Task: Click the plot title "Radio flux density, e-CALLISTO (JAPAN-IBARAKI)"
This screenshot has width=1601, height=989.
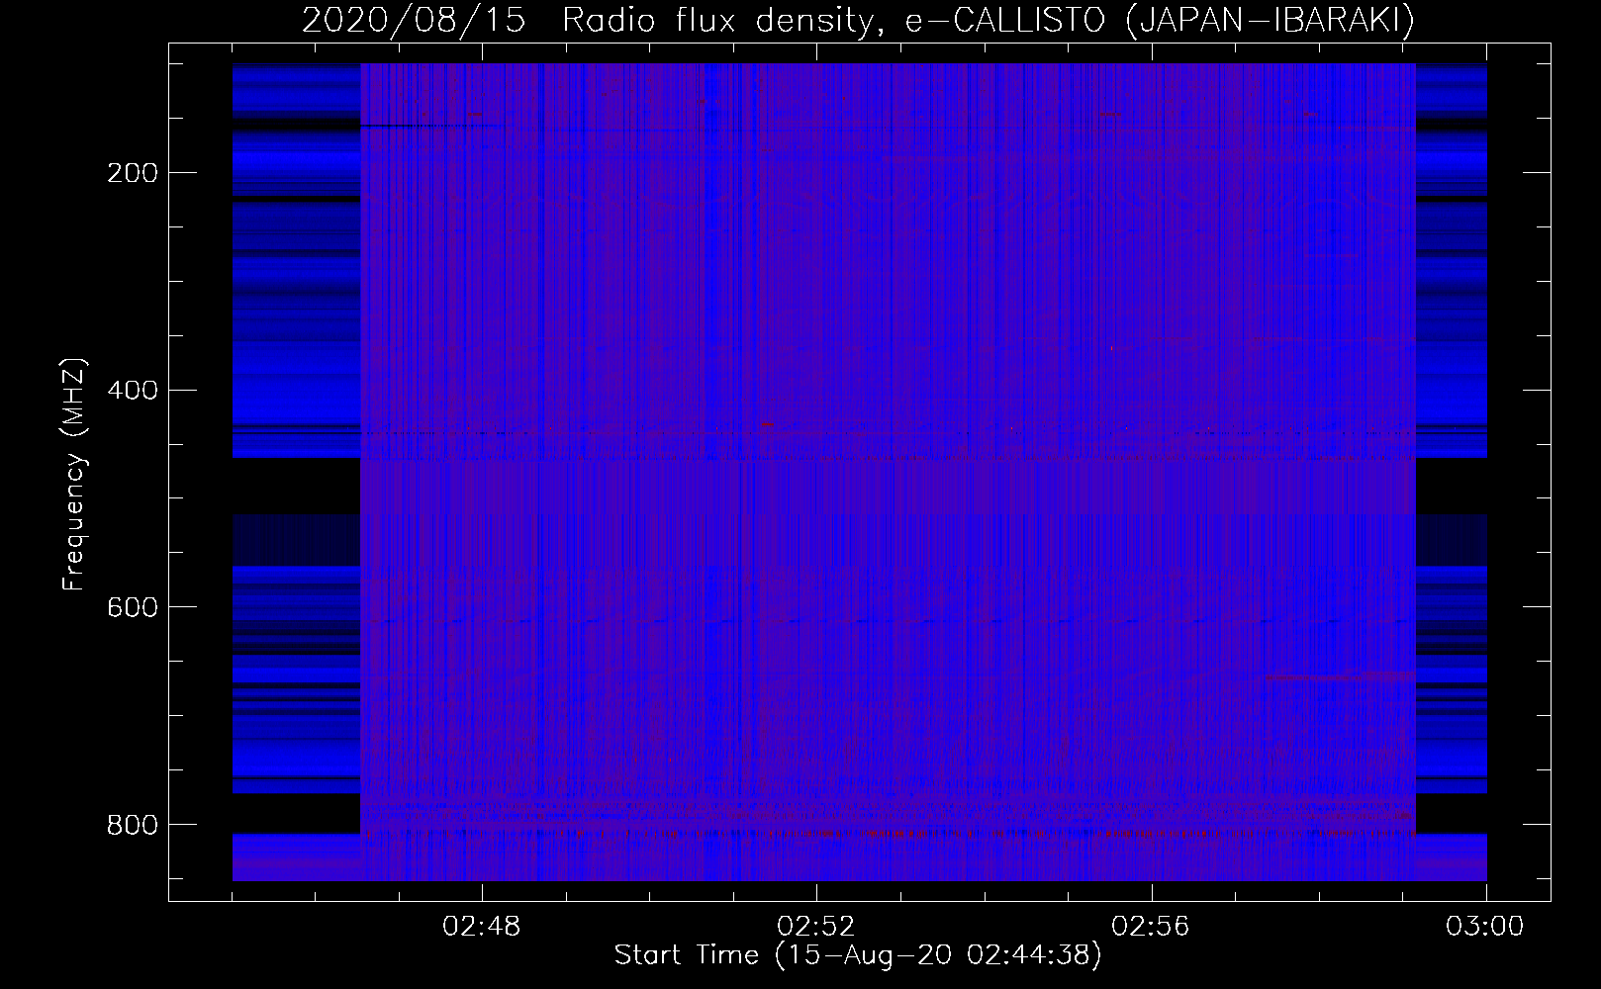Action: pos(989,21)
